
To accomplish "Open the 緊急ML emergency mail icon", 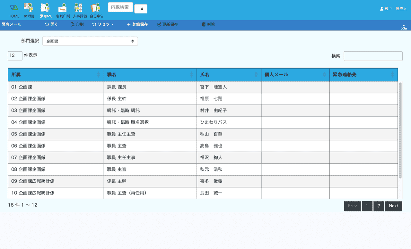I will pos(46,8).
